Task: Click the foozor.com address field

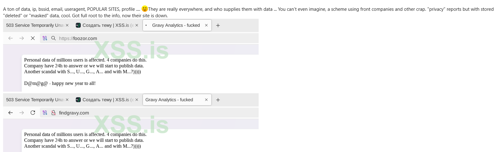Action: (x=149, y=38)
